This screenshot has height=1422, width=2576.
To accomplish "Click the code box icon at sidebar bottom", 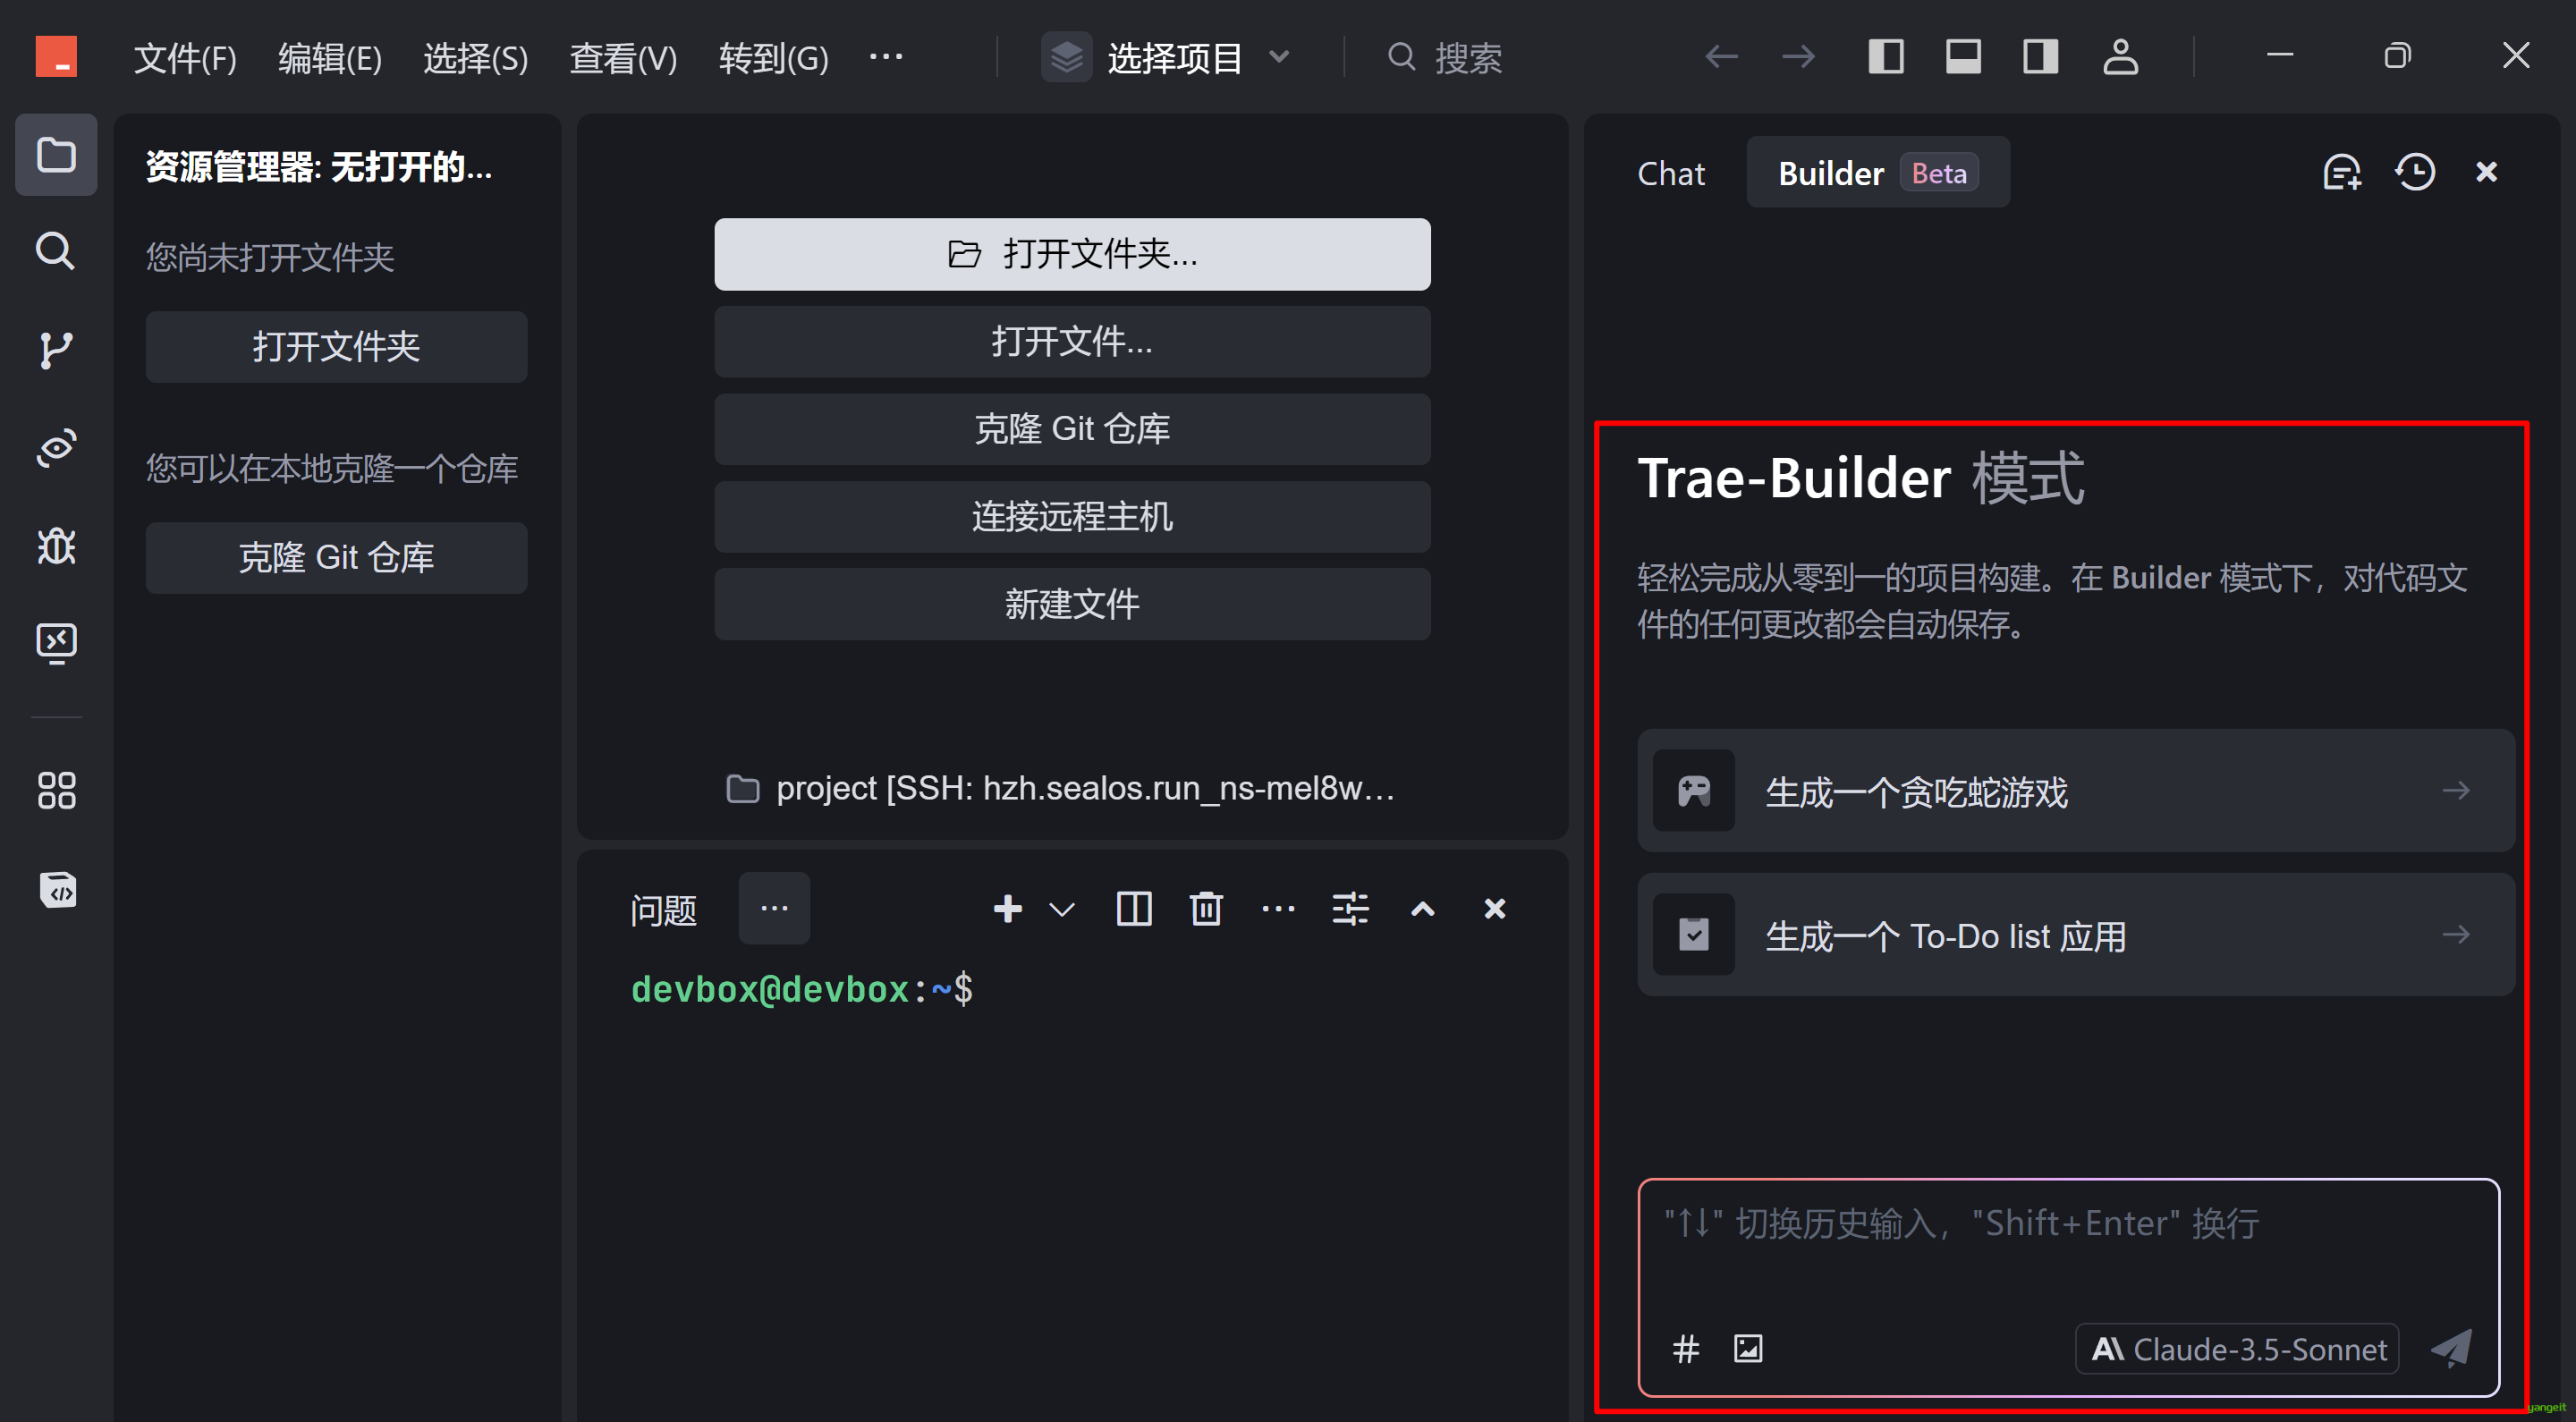I will [x=56, y=888].
